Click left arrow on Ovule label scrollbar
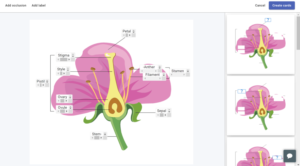Image resolution: width=300 pixels, height=166 pixels. [58, 111]
